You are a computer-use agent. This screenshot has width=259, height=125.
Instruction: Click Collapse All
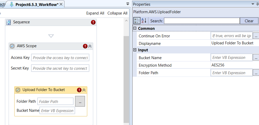(x=117, y=13)
